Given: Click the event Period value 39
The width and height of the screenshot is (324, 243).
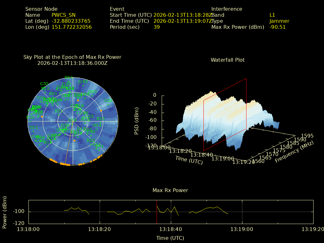Looking at the screenshot, I should tap(157, 27).
